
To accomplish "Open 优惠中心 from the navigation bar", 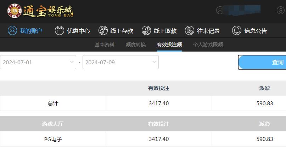I will pyautogui.click(x=78, y=31).
